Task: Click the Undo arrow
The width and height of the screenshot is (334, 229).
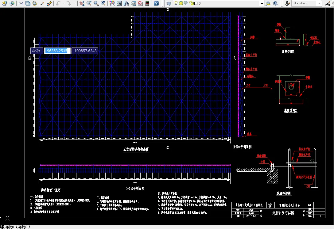Action: click(58, 3)
